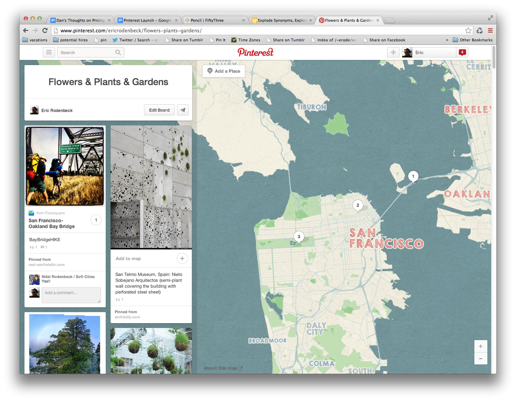Open overflow bookmarks chevron

pos(447,40)
